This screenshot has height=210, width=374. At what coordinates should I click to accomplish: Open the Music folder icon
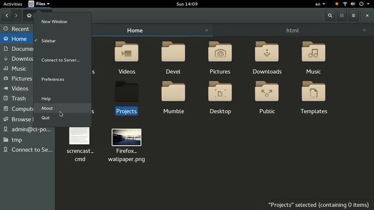click(x=313, y=52)
